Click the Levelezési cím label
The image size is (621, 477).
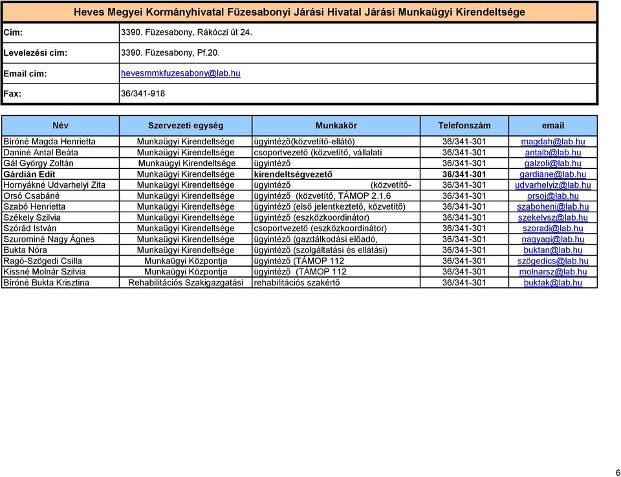click(x=35, y=52)
